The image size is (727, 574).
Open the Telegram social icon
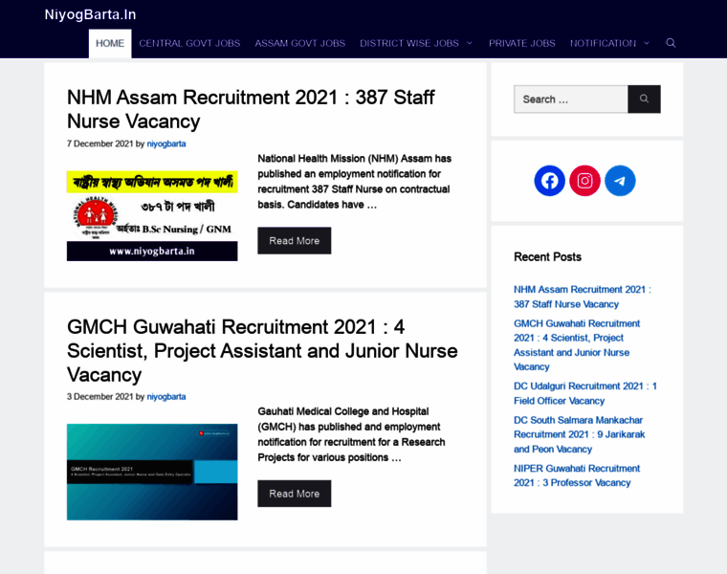pos(620,181)
